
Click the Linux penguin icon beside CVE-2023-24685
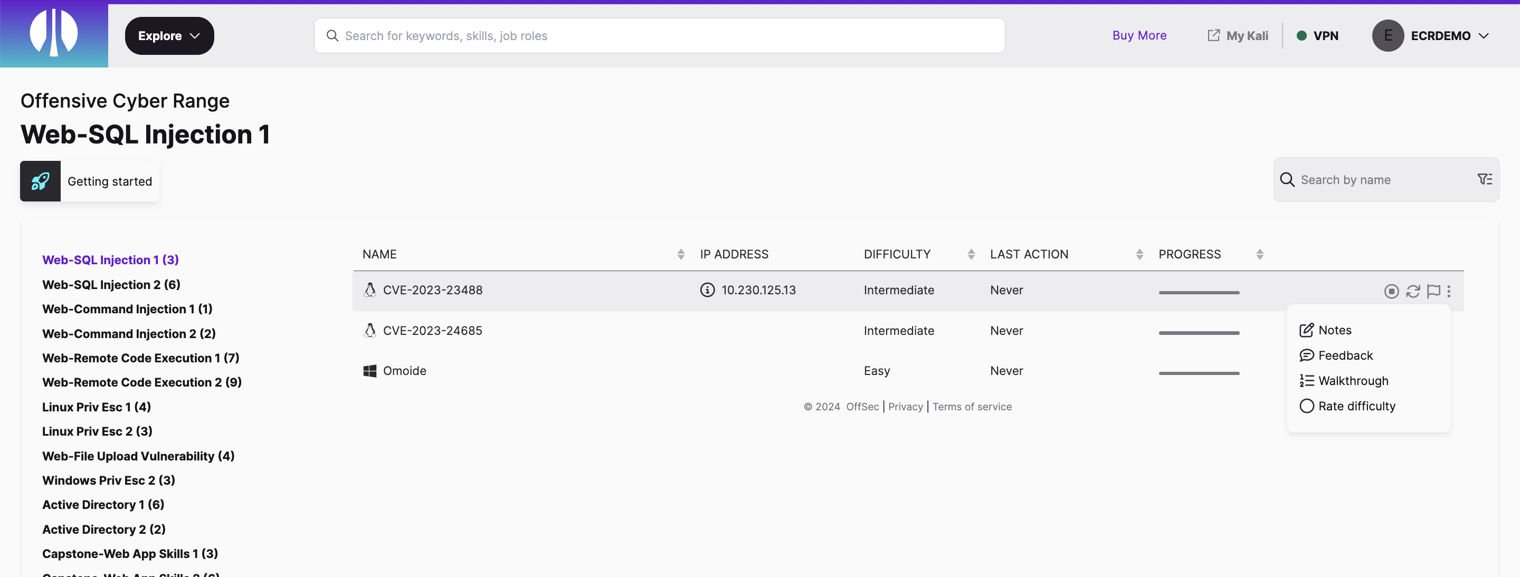click(369, 330)
